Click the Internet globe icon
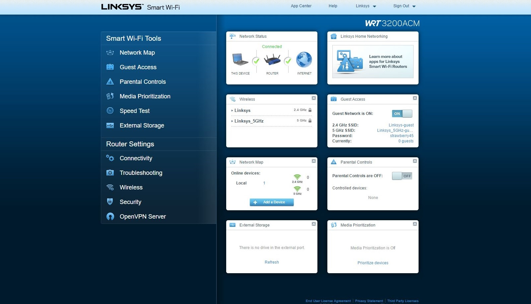Screen dimensions: 531x304 pos(304,60)
